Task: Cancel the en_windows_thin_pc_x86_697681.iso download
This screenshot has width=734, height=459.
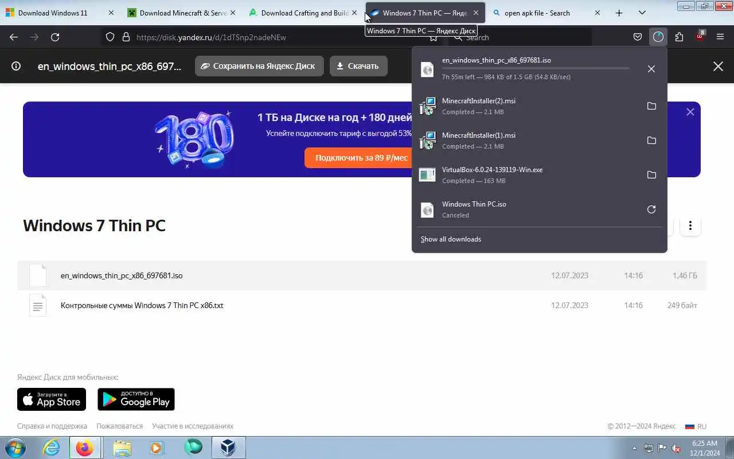Action: [651, 69]
